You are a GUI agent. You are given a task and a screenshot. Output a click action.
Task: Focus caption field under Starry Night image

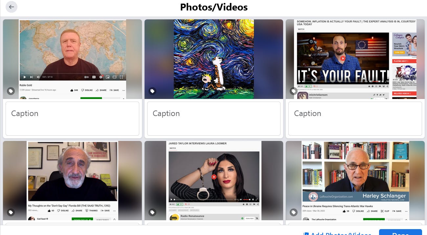(214, 119)
